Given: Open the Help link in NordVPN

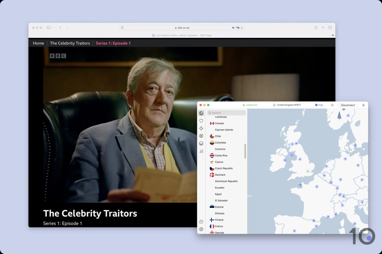Looking at the screenshot, I should [319, 105].
